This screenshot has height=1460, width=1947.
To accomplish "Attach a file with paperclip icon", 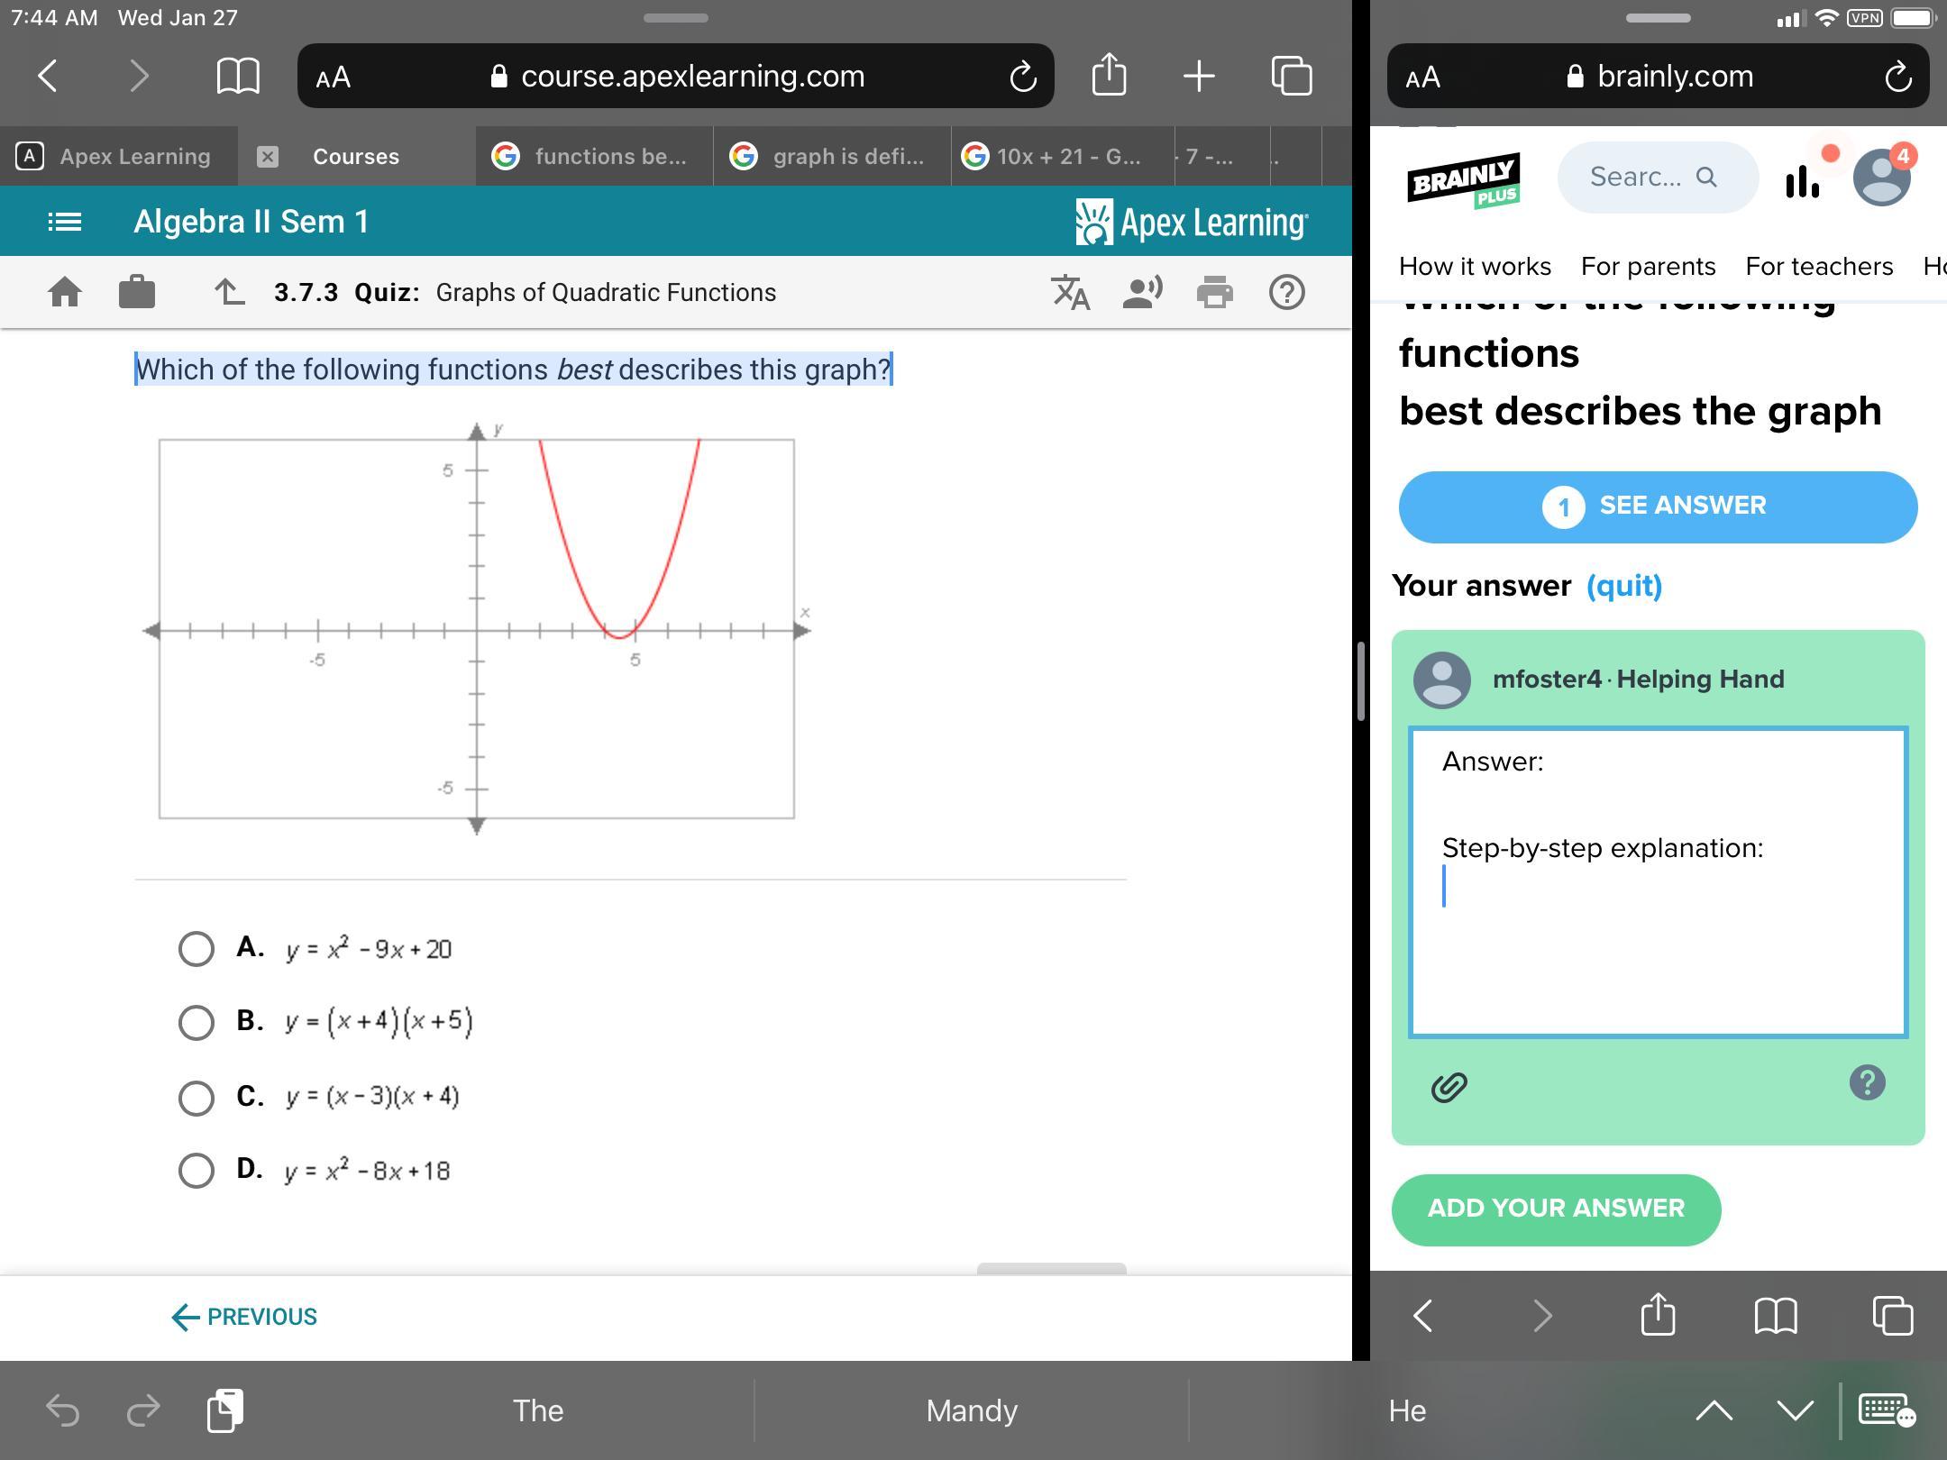I will click(x=1449, y=1087).
